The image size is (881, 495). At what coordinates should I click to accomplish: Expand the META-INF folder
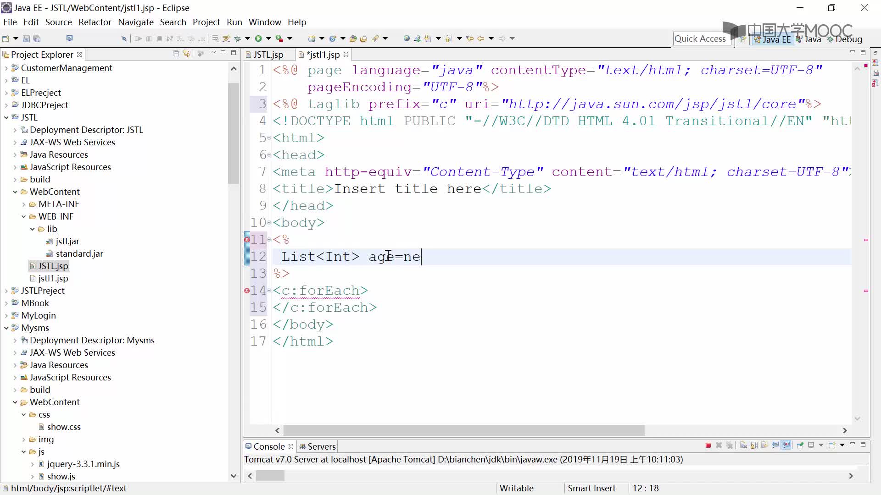[x=24, y=204]
